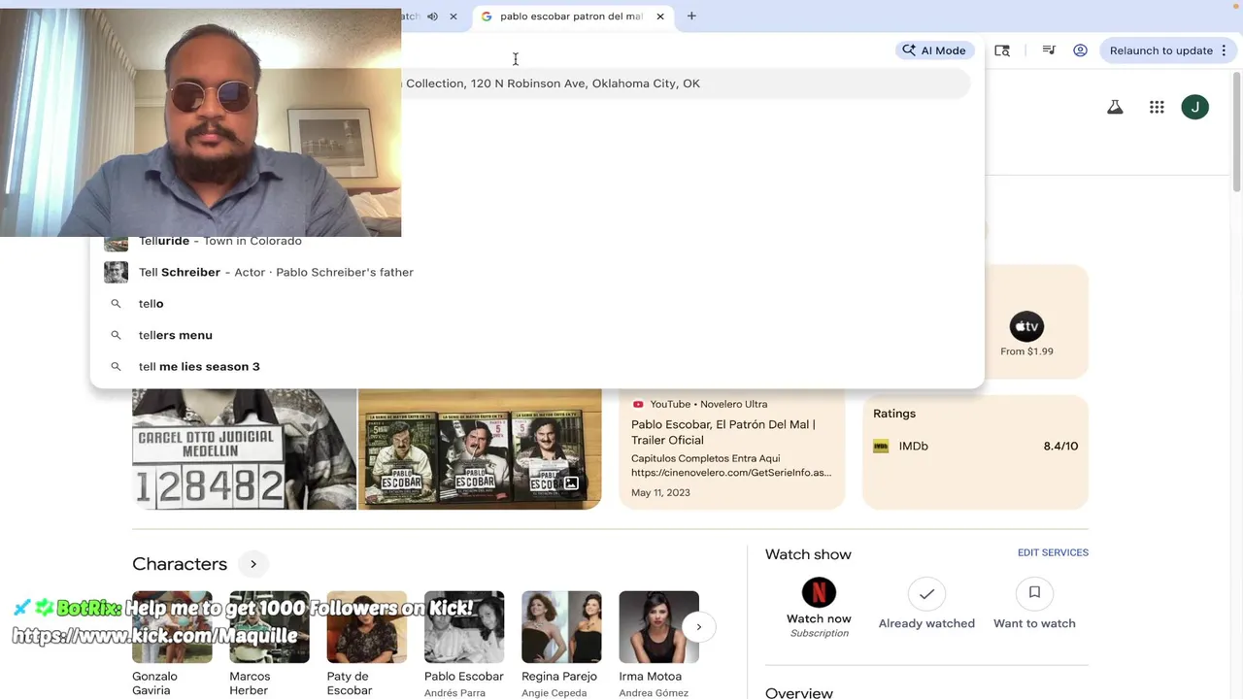Screen dimensions: 1243x699
Task: Click the Apple TV icon
Action: pyautogui.click(x=1026, y=326)
